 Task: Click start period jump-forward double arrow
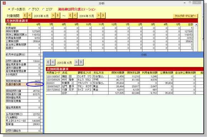click(x=58, y=16)
